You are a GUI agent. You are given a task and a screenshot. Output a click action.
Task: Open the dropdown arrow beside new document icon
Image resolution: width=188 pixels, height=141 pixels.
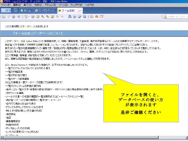click(29, 17)
